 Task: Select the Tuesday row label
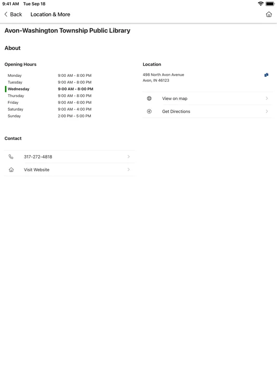15,82
